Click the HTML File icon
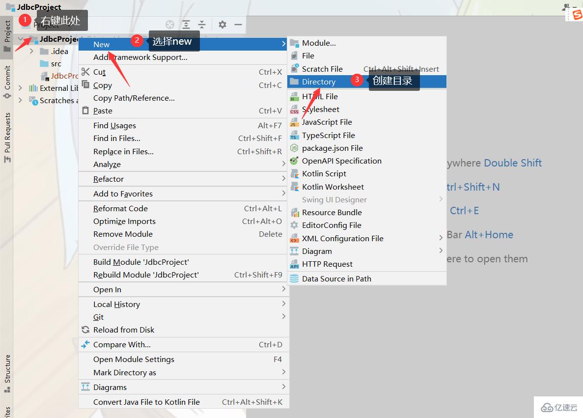This screenshot has width=583, height=418. click(295, 97)
